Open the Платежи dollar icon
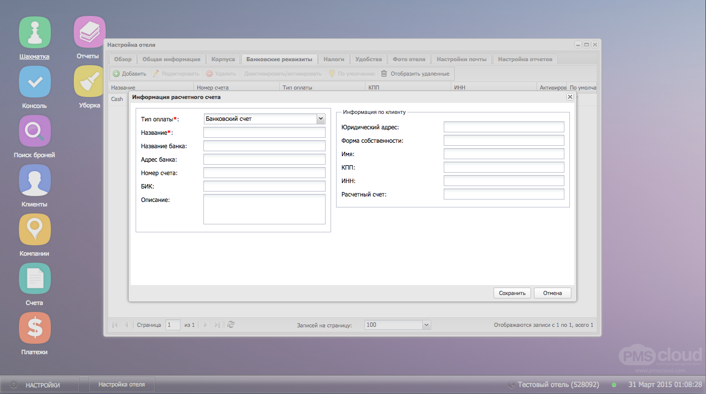The height and width of the screenshot is (394, 706). click(x=34, y=328)
